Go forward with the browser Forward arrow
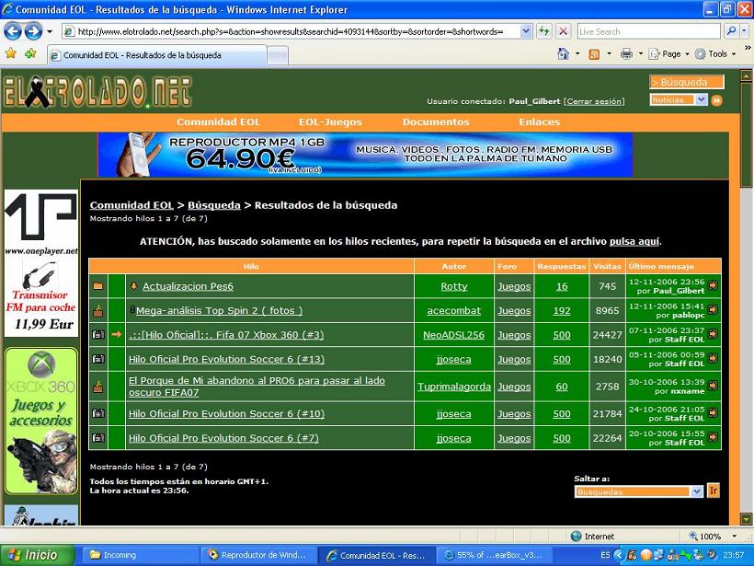This screenshot has height=566, width=754. point(33,32)
